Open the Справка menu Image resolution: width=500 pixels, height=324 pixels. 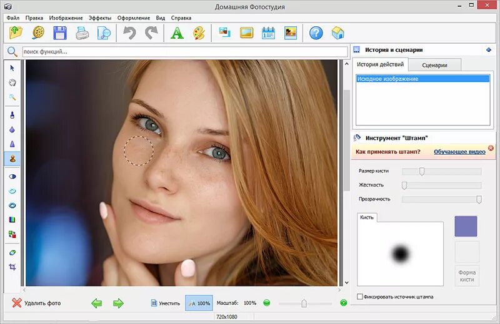pyautogui.click(x=181, y=18)
